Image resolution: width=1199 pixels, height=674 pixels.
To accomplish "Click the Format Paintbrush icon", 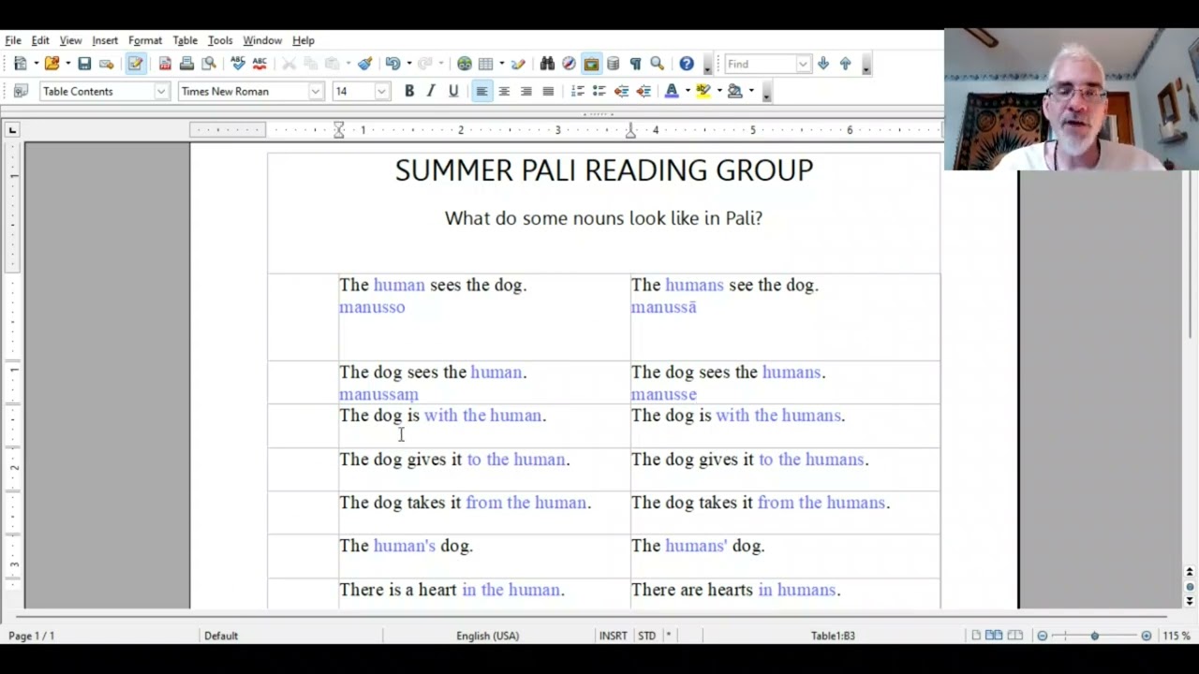I will (365, 64).
